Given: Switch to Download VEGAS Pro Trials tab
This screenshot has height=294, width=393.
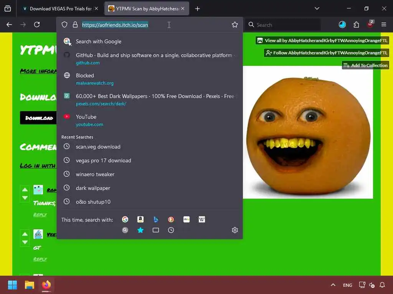Looking at the screenshot, I should (61, 9).
